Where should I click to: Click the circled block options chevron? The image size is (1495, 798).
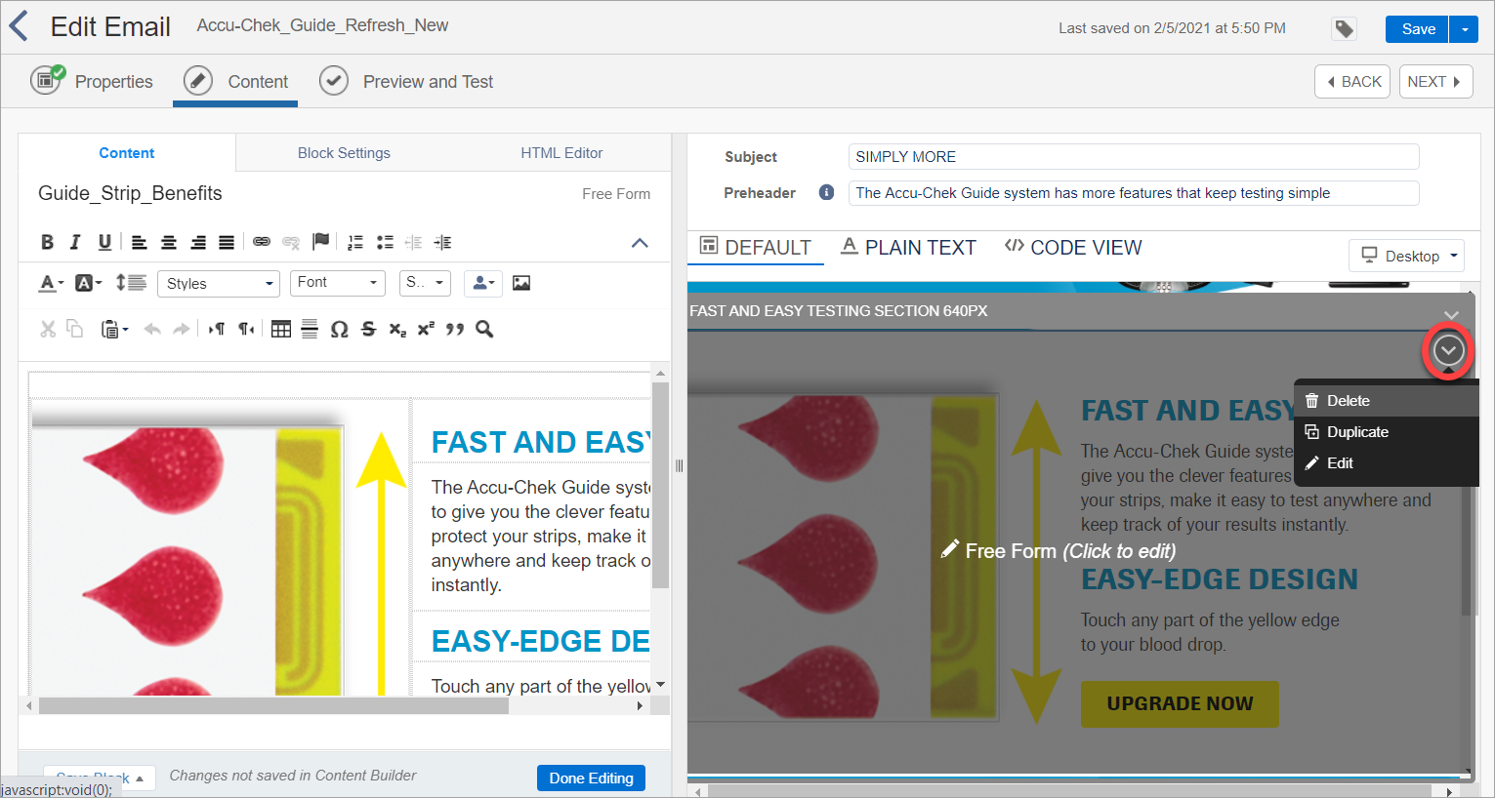coord(1448,350)
